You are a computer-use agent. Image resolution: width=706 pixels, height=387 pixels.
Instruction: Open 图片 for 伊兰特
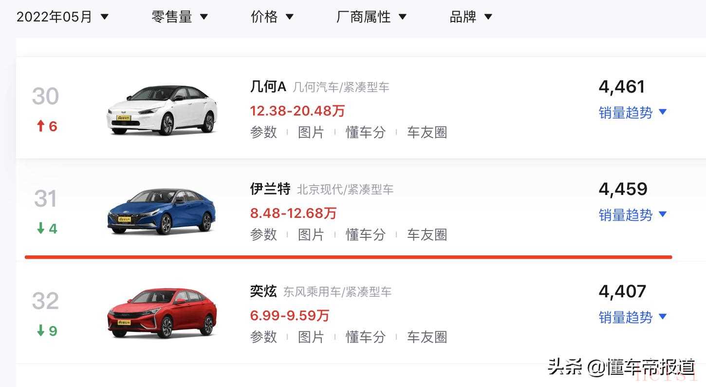(x=311, y=234)
